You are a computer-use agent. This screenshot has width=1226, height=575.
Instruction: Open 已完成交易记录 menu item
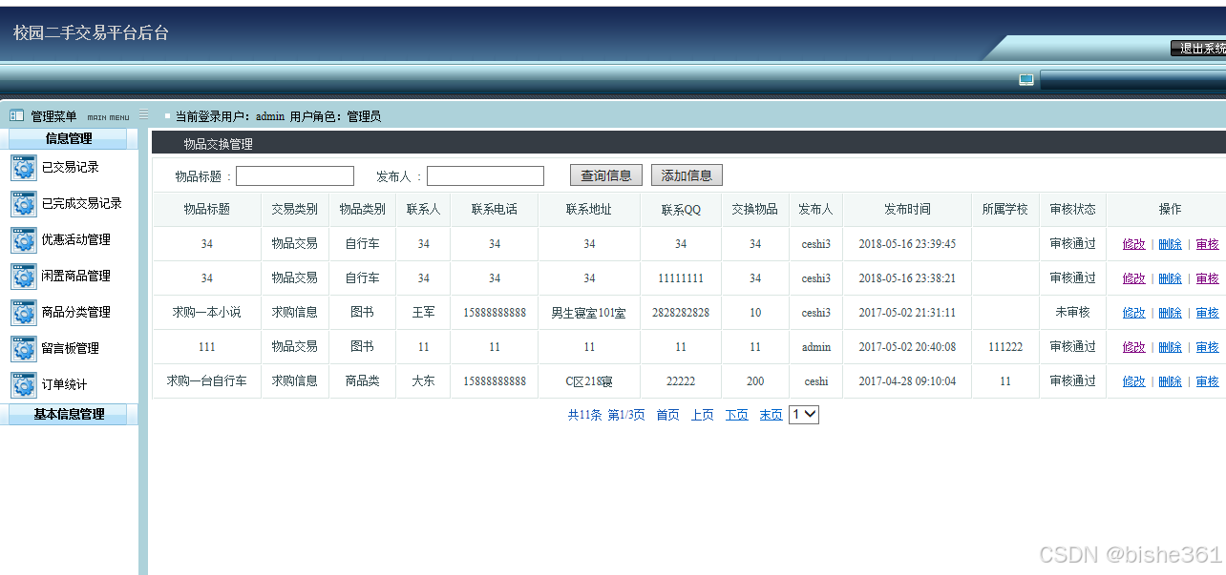[81, 203]
